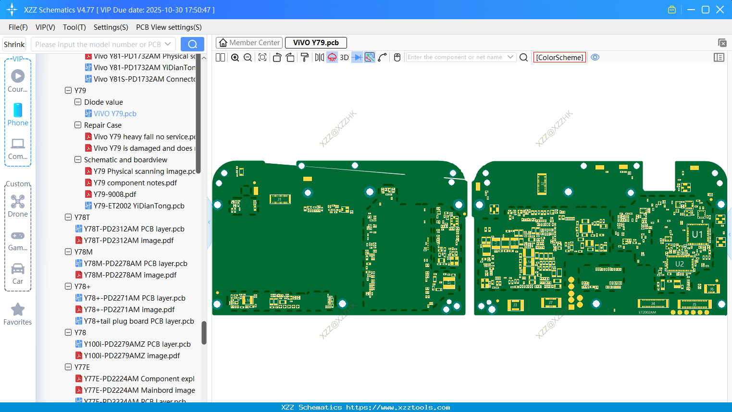Select the Phone category

18,115
